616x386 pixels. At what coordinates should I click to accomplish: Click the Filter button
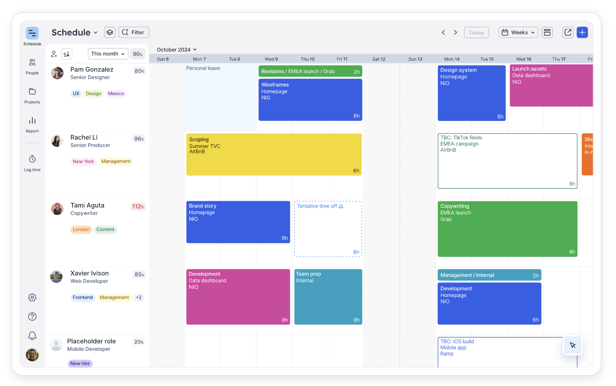tap(134, 32)
